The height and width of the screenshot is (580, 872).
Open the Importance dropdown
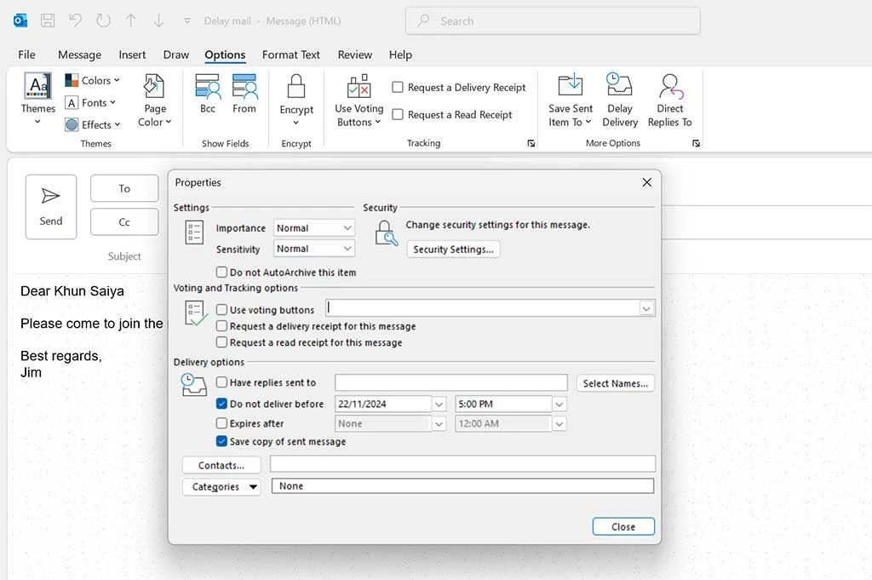(313, 228)
